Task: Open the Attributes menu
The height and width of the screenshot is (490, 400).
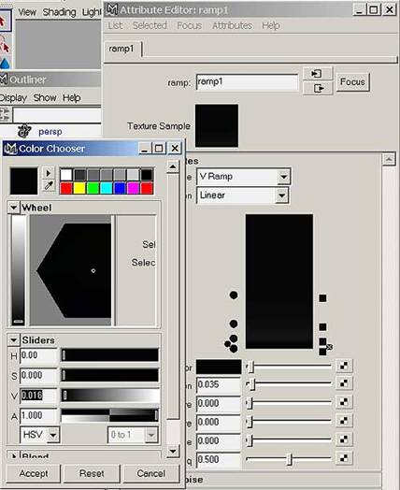Action: coord(232,25)
